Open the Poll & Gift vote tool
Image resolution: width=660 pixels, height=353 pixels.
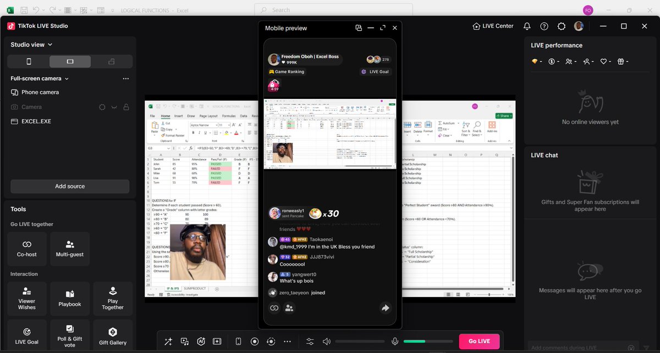click(x=69, y=335)
